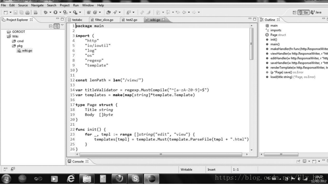Click the Open Type toolbar icon
Image resolution: width=328 pixels, height=185 pixels.
point(108,12)
